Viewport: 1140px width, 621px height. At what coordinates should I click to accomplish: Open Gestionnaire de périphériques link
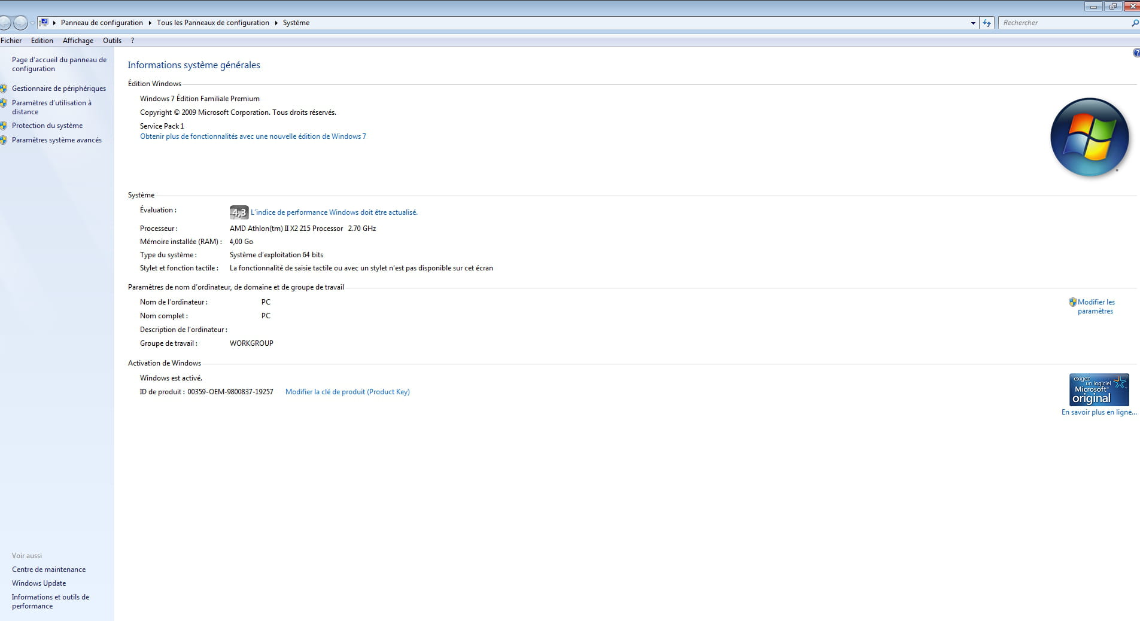[59, 89]
